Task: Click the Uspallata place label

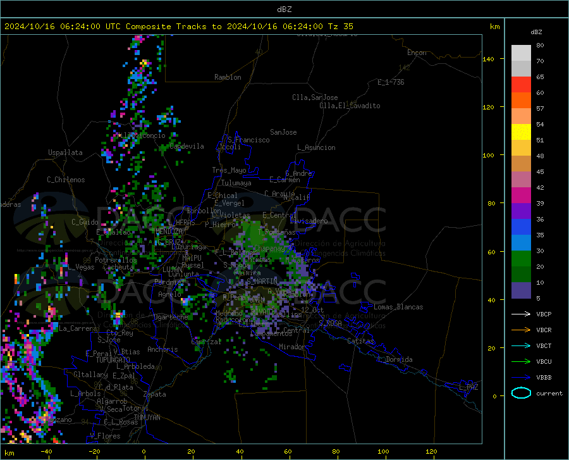Action: (x=65, y=152)
